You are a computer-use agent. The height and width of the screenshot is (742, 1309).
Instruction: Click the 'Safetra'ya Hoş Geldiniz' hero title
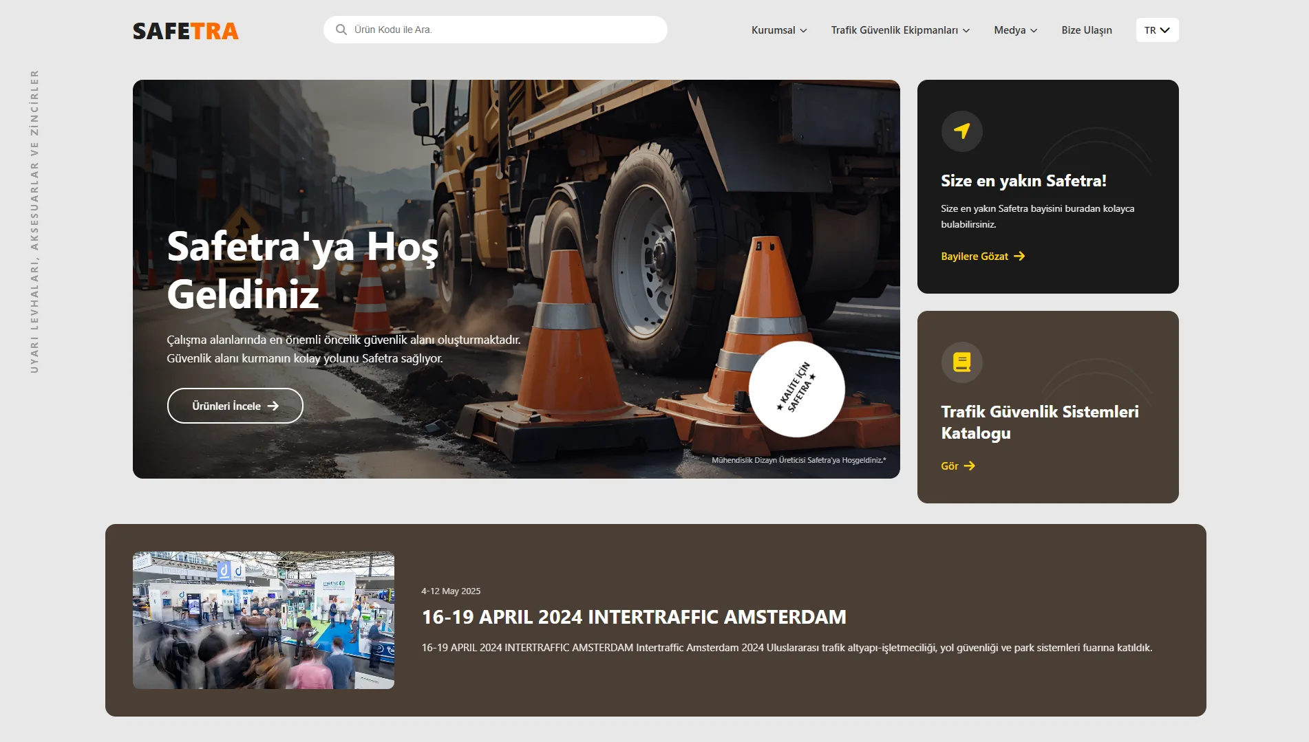tap(303, 270)
